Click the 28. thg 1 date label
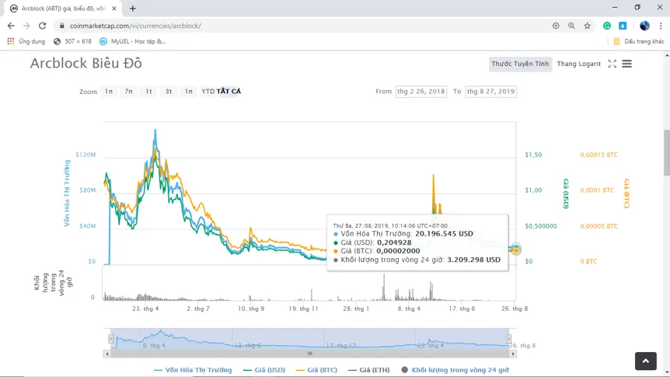Viewport: 670px width, 377px height. tap(356, 309)
